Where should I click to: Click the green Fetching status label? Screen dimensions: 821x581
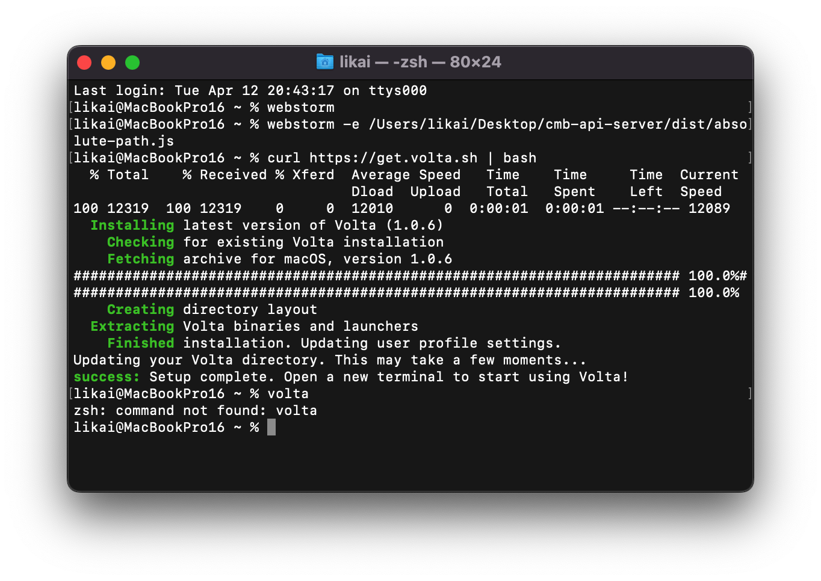(140, 259)
